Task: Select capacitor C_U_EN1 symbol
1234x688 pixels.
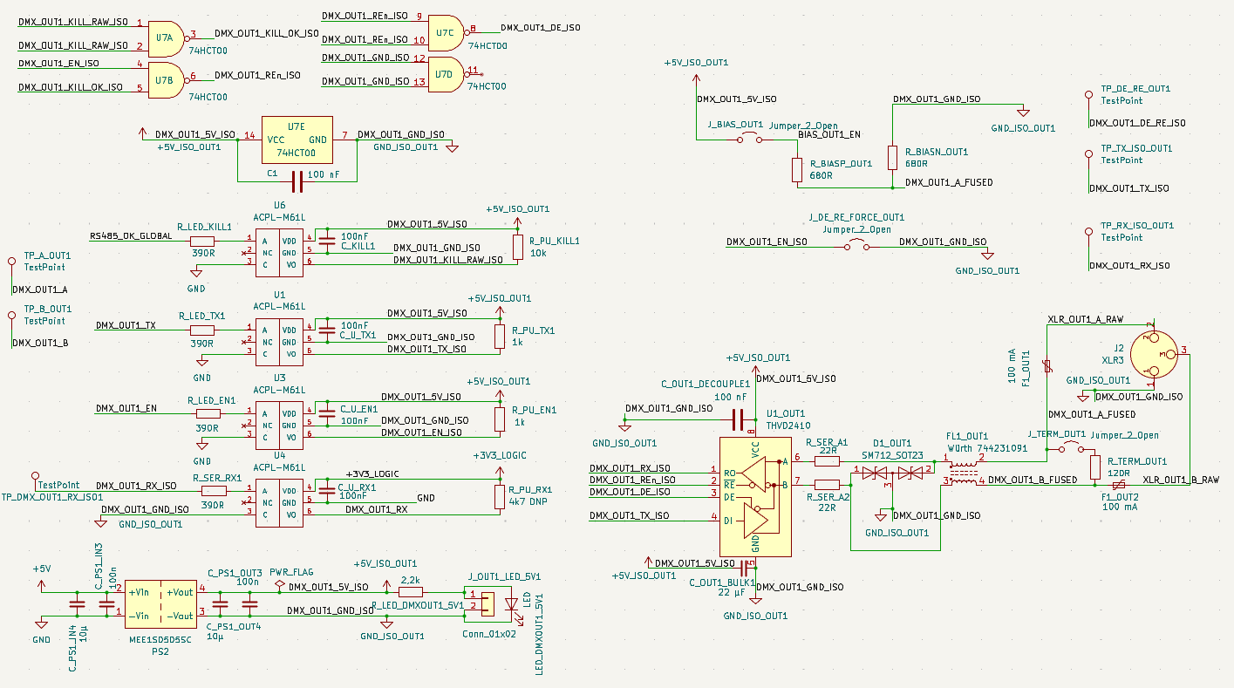Action: click(x=327, y=413)
